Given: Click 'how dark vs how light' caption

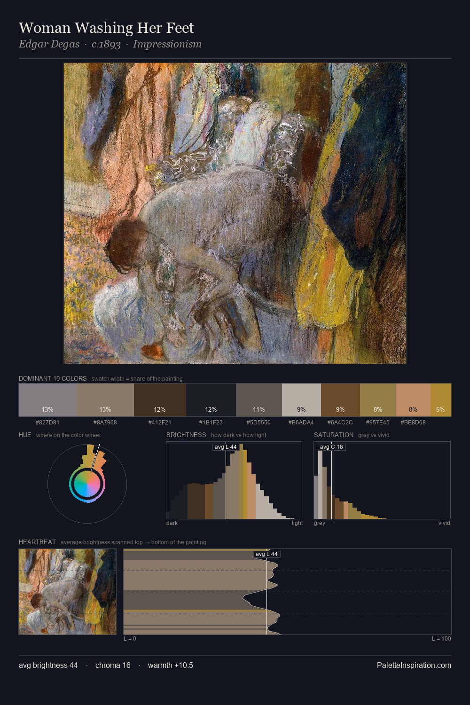Looking at the screenshot, I should coord(239,435).
